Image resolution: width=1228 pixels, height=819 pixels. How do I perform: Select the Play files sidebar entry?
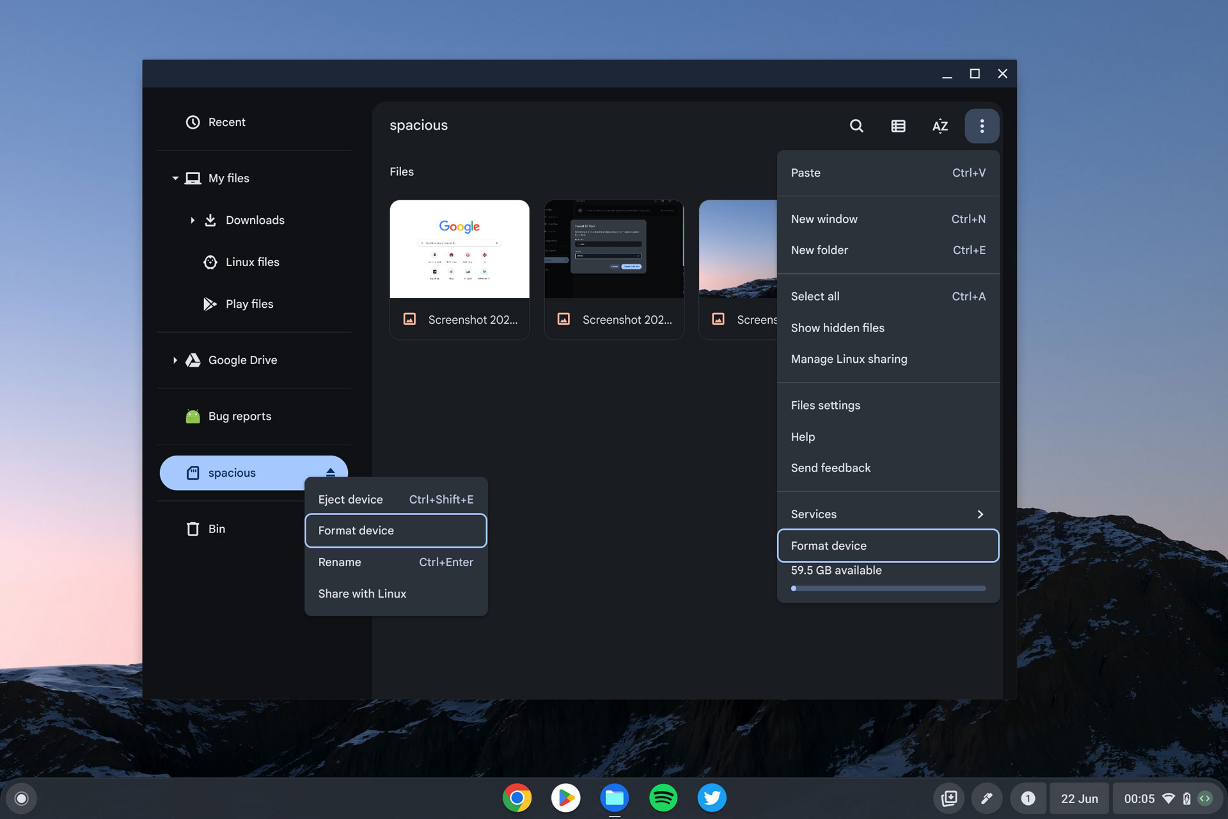click(253, 304)
